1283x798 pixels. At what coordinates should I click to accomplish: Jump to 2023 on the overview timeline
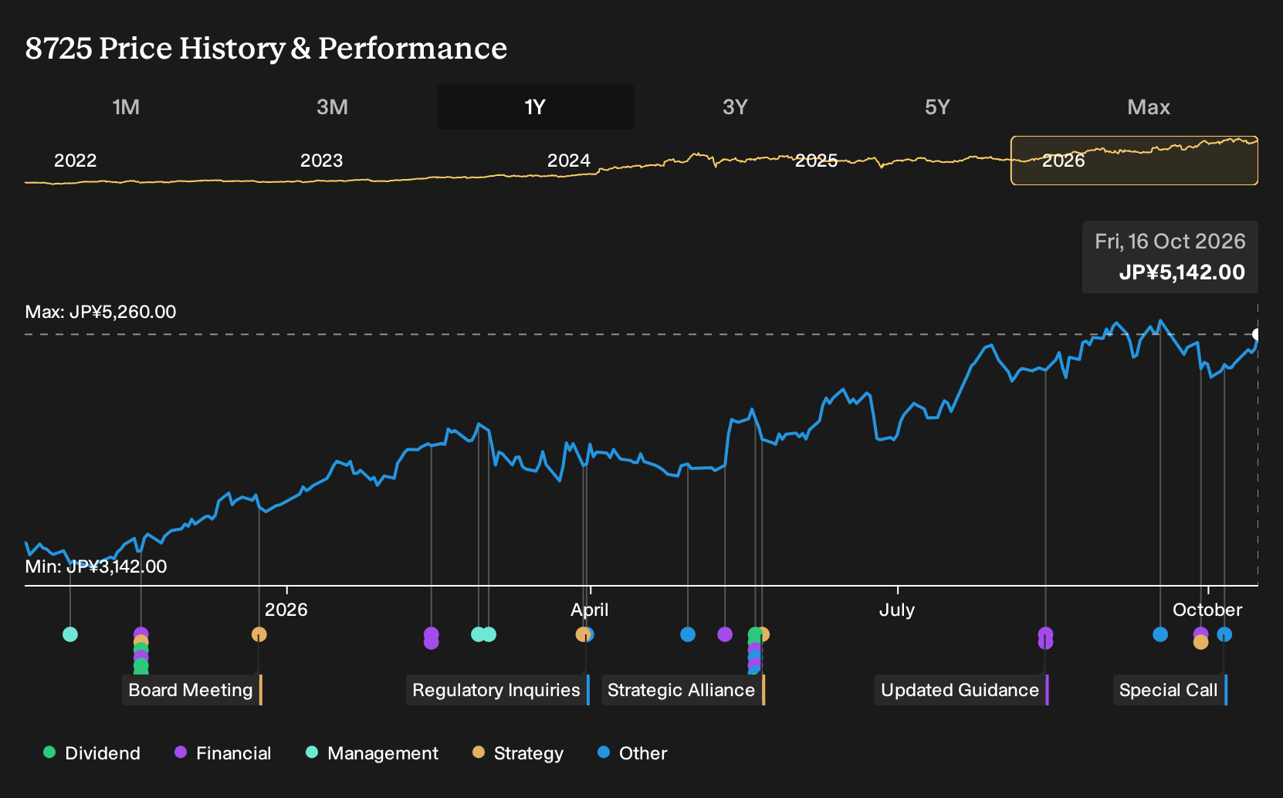point(321,161)
